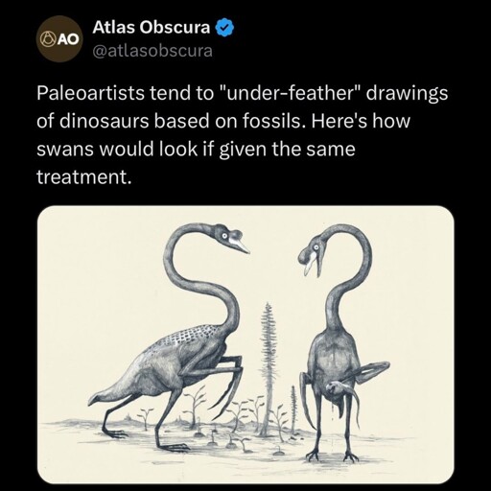The image size is (491, 491).
Task: Open the Atlas Obscura profile avatar
Action: pyautogui.click(x=59, y=38)
